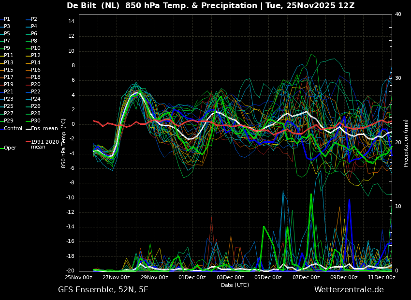
Task: Select the GFS Ensemble, 52N, 5E caption
Action: pyautogui.click(x=103, y=290)
